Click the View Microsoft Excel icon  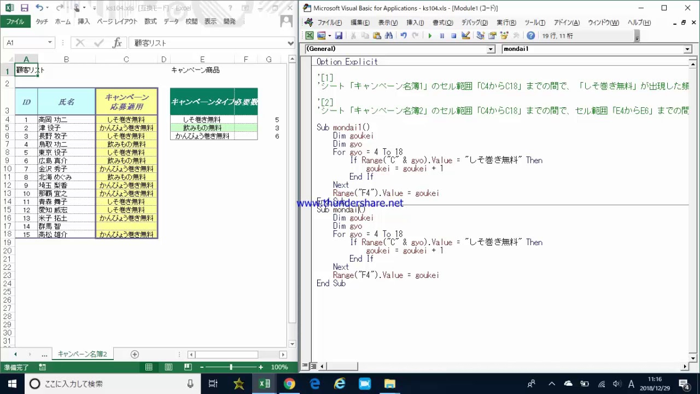click(x=310, y=36)
